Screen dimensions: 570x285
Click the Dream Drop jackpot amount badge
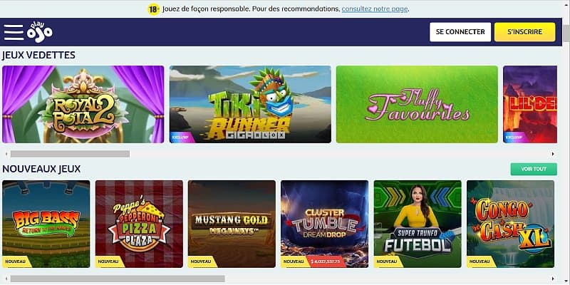pyautogui.click(x=326, y=261)
